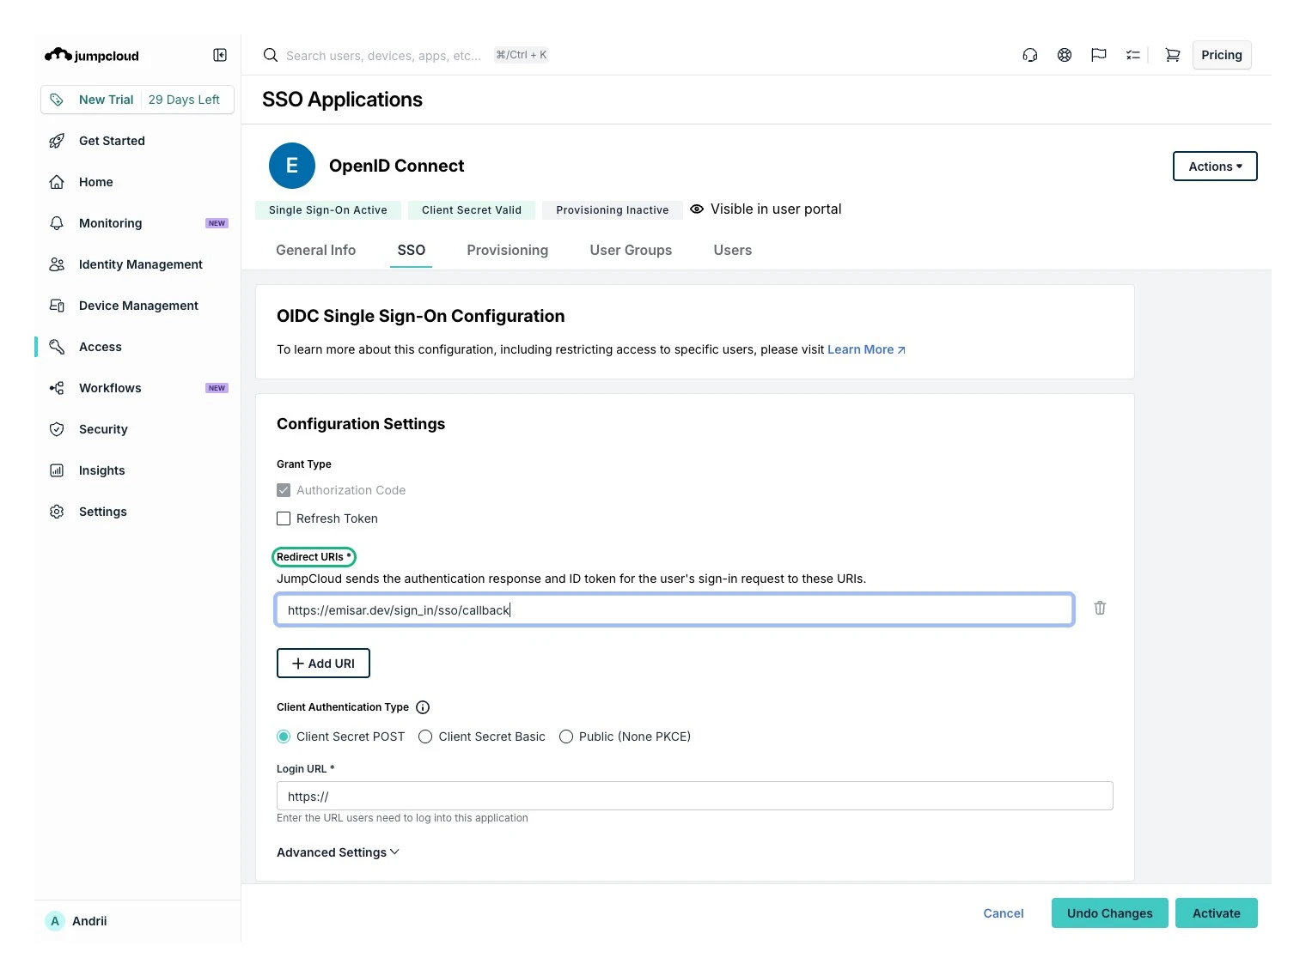Open the support headset icon
Image resolution: width=1306 pixels, height=976 pixels.
pos(1030,55)
